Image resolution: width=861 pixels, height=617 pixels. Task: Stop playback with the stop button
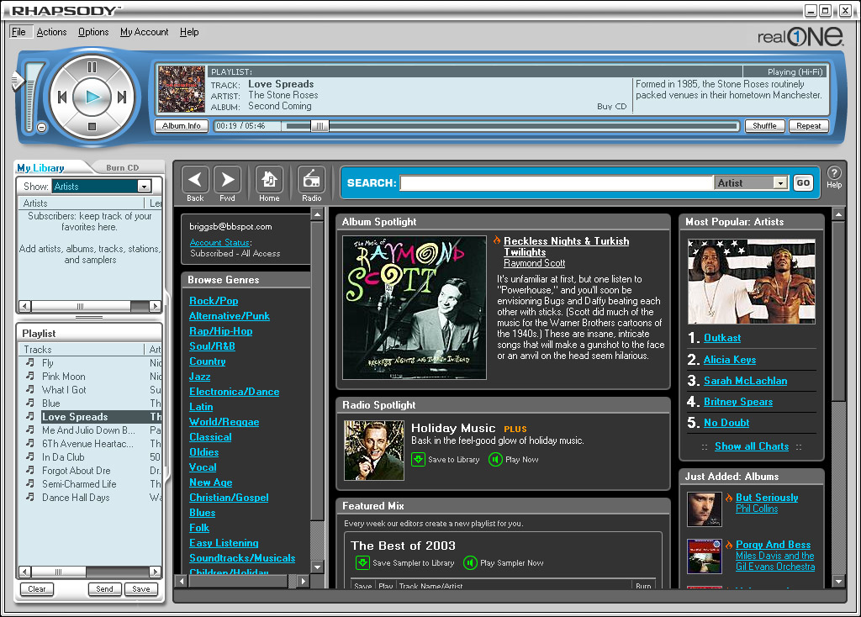(92, 127)
